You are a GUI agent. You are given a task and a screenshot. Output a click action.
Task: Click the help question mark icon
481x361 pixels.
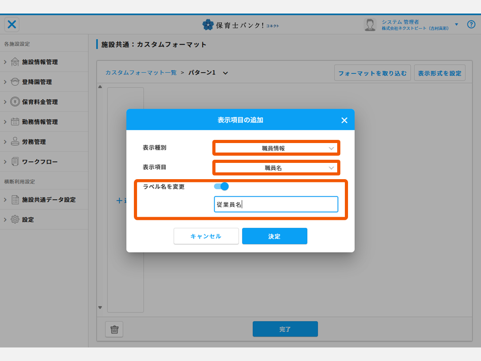[471, 24]
